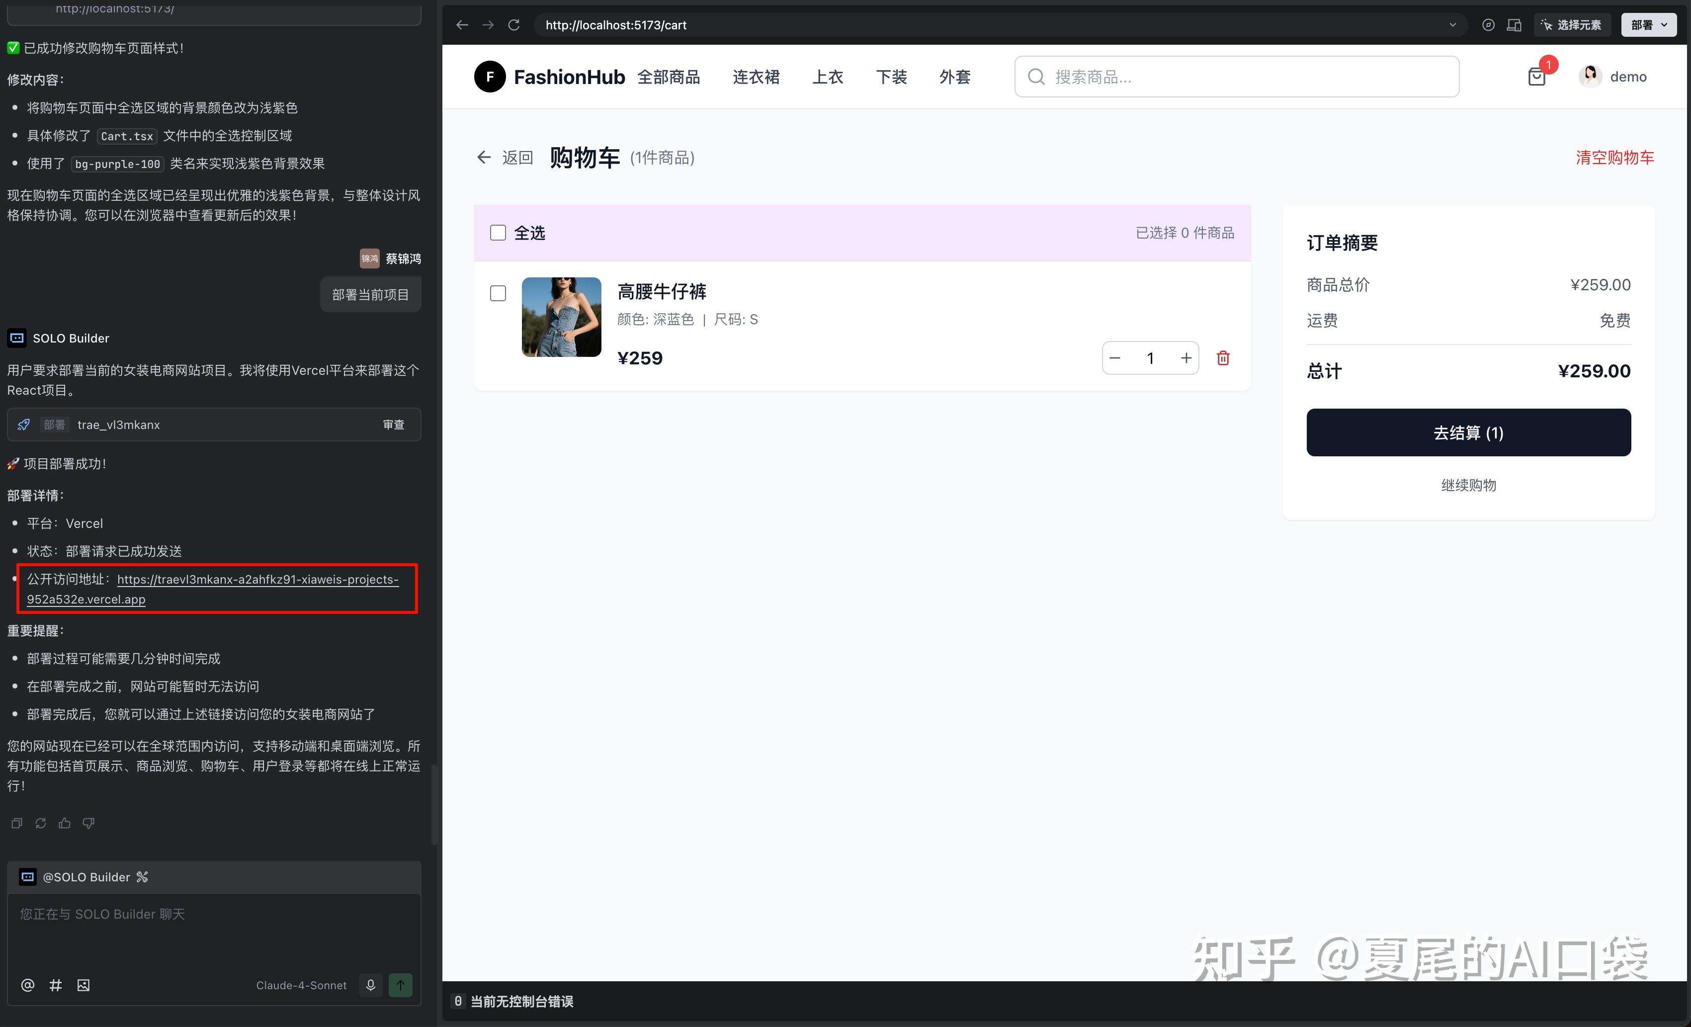This screenshot has height=1027, width=1691.
Task: Enable the 选择元素 element picker mode
Action: tap(1572, 24)
